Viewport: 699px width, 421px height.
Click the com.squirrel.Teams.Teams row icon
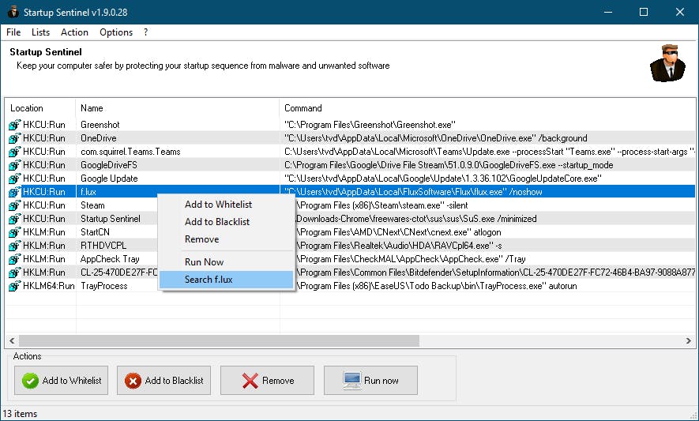15,152
